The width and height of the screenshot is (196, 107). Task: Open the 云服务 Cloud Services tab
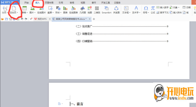117,3
